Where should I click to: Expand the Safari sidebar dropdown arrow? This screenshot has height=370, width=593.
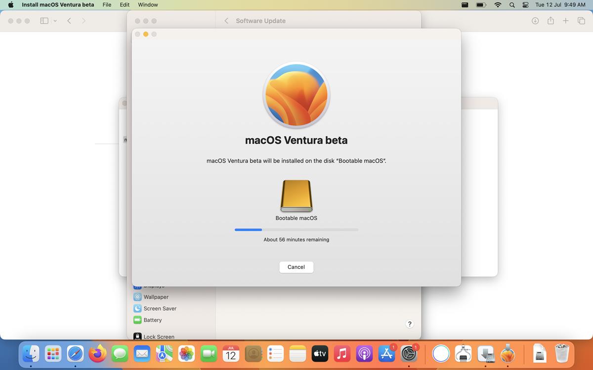tap(55, 21)
